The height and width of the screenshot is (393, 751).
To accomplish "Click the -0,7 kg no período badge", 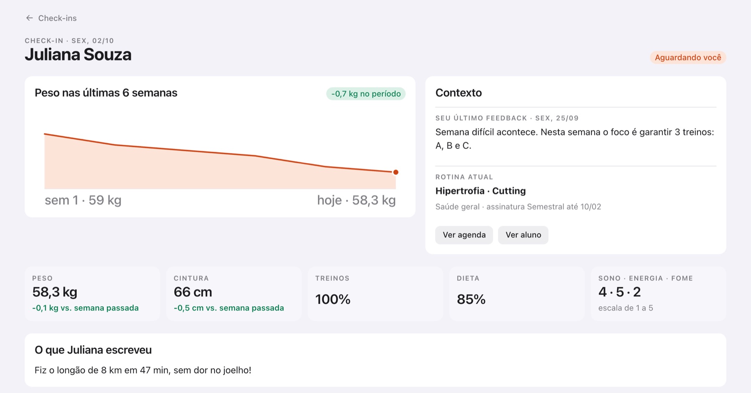I will pos(366,94).
